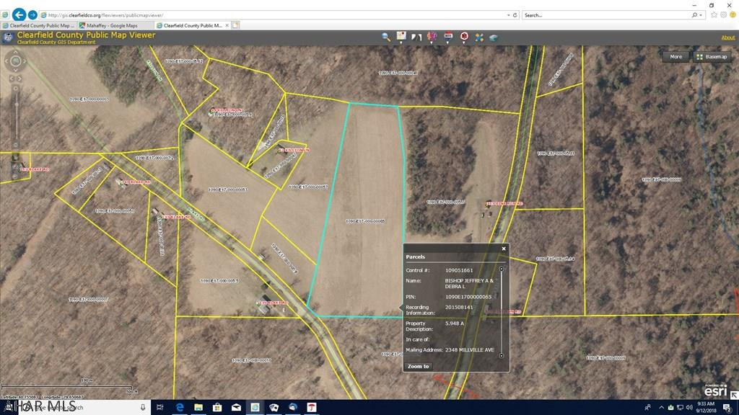739x415 pixels.
Task: Click the browser back arrow button
Action: click(x=19, y=14)
